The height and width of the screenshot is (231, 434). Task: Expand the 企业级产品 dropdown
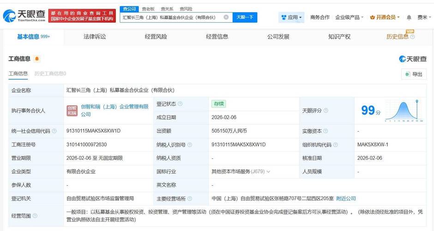350,18
